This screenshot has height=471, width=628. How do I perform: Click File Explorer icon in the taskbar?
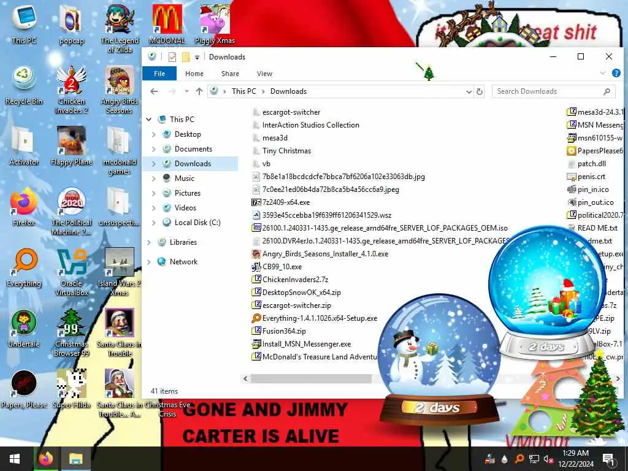coord(75,459)
